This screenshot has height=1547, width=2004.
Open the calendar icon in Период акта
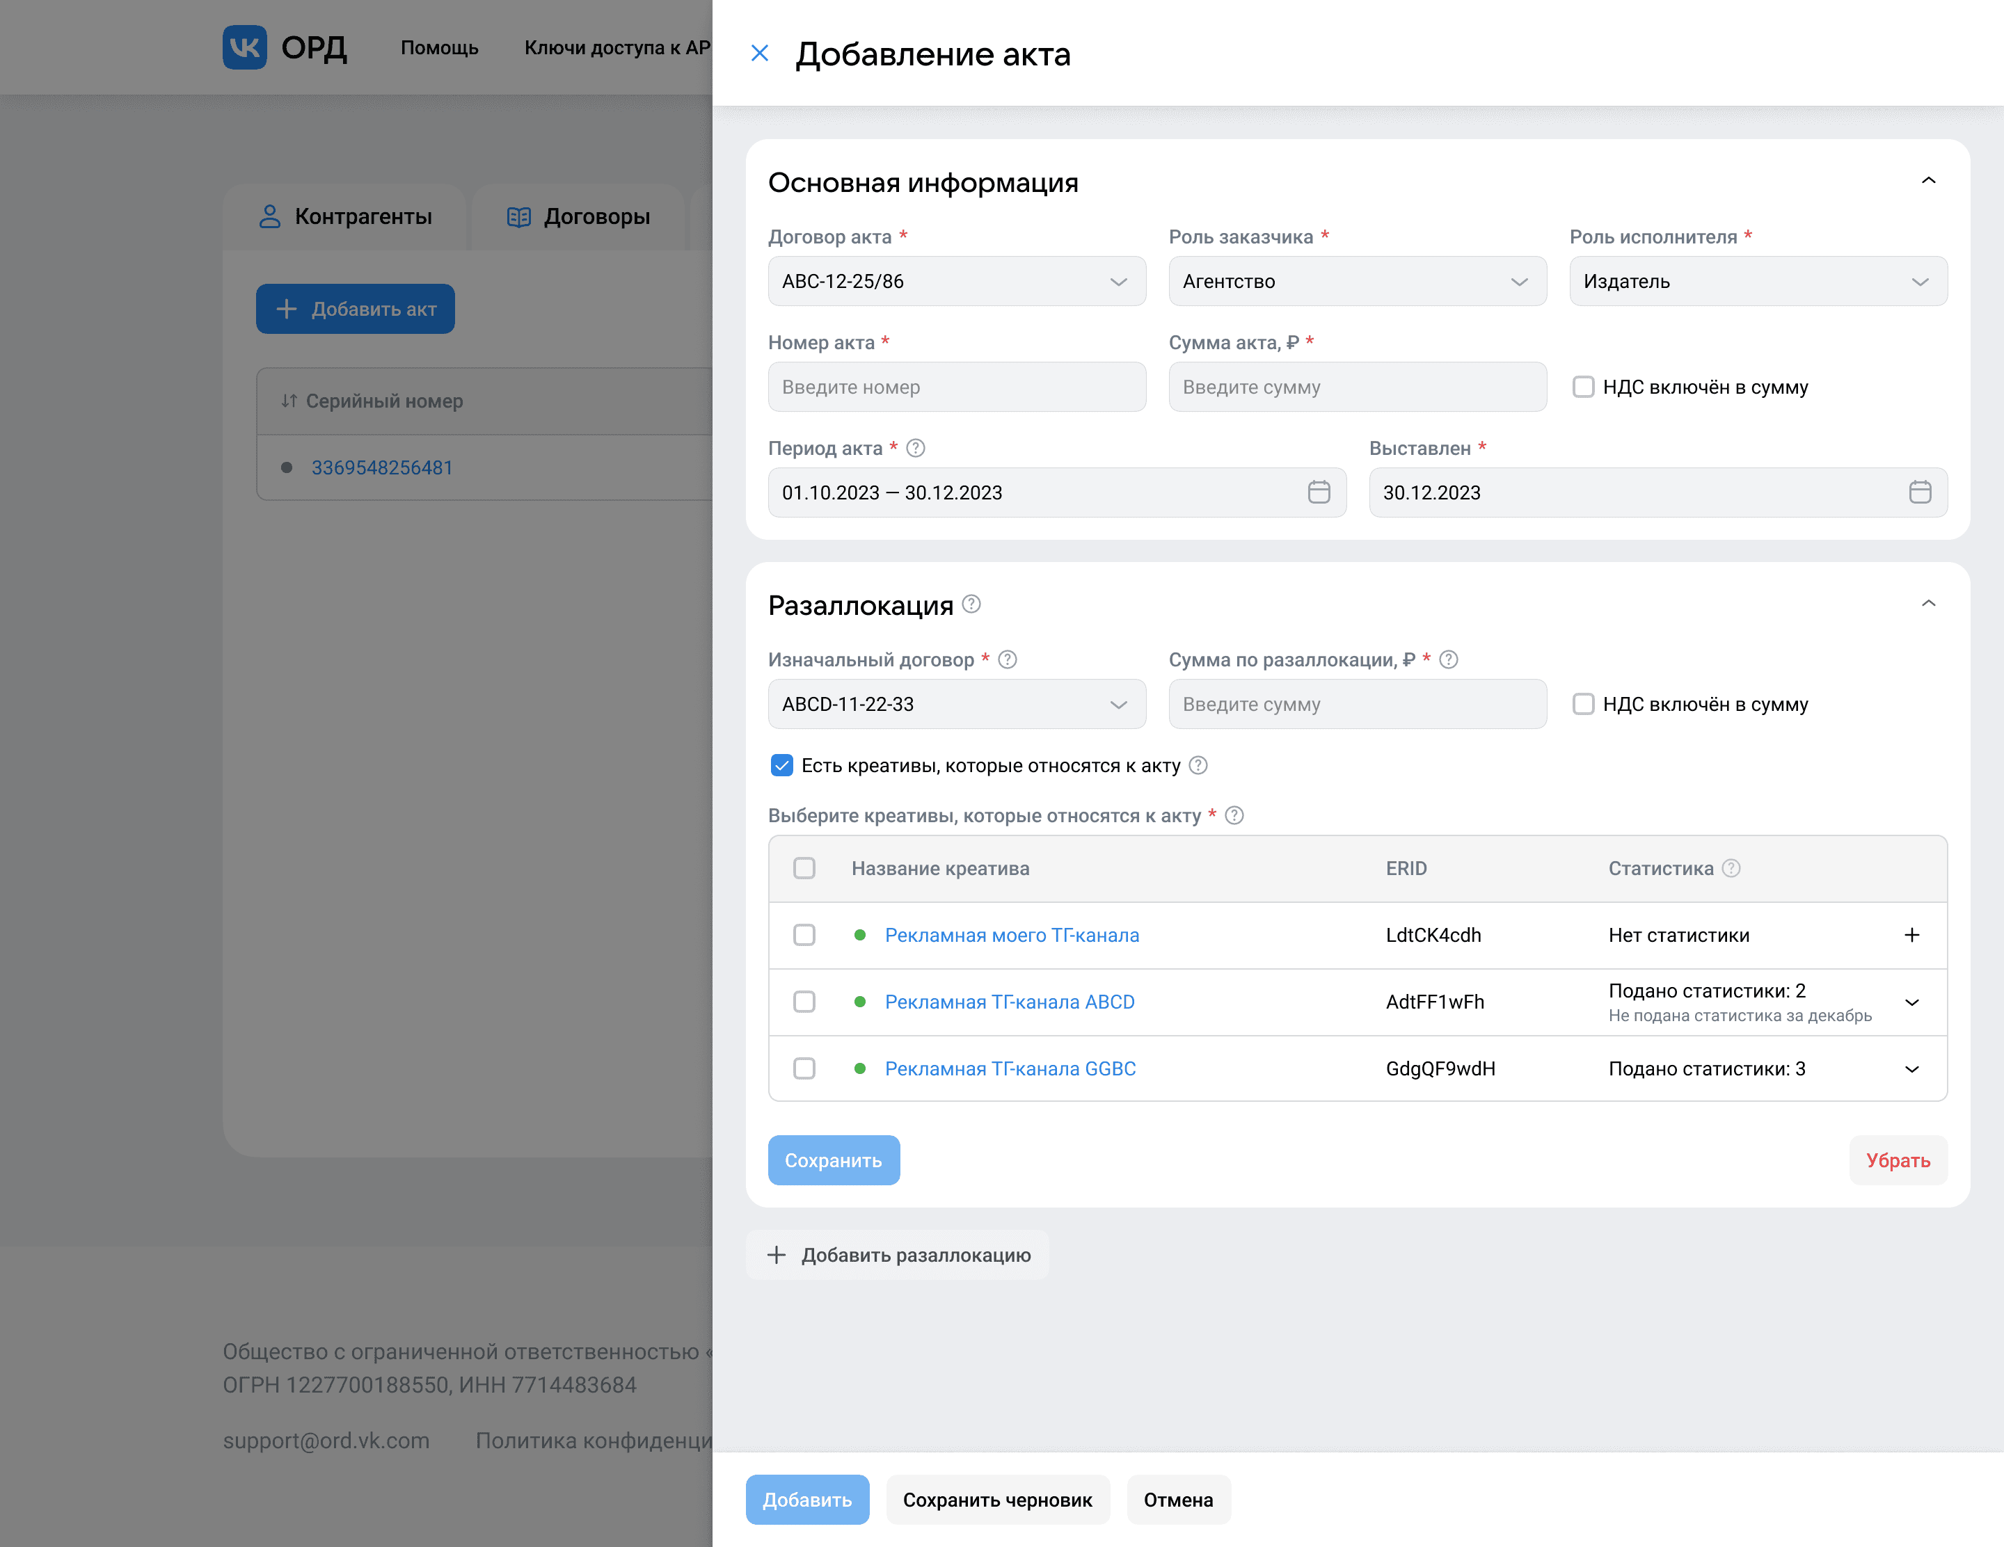[x=1319, y=492]
